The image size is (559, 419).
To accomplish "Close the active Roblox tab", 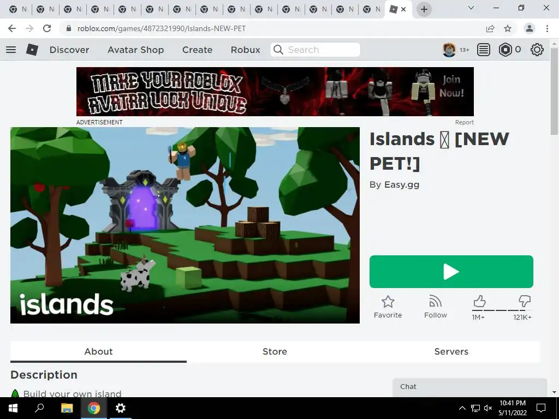I will (x=403, y=9).
